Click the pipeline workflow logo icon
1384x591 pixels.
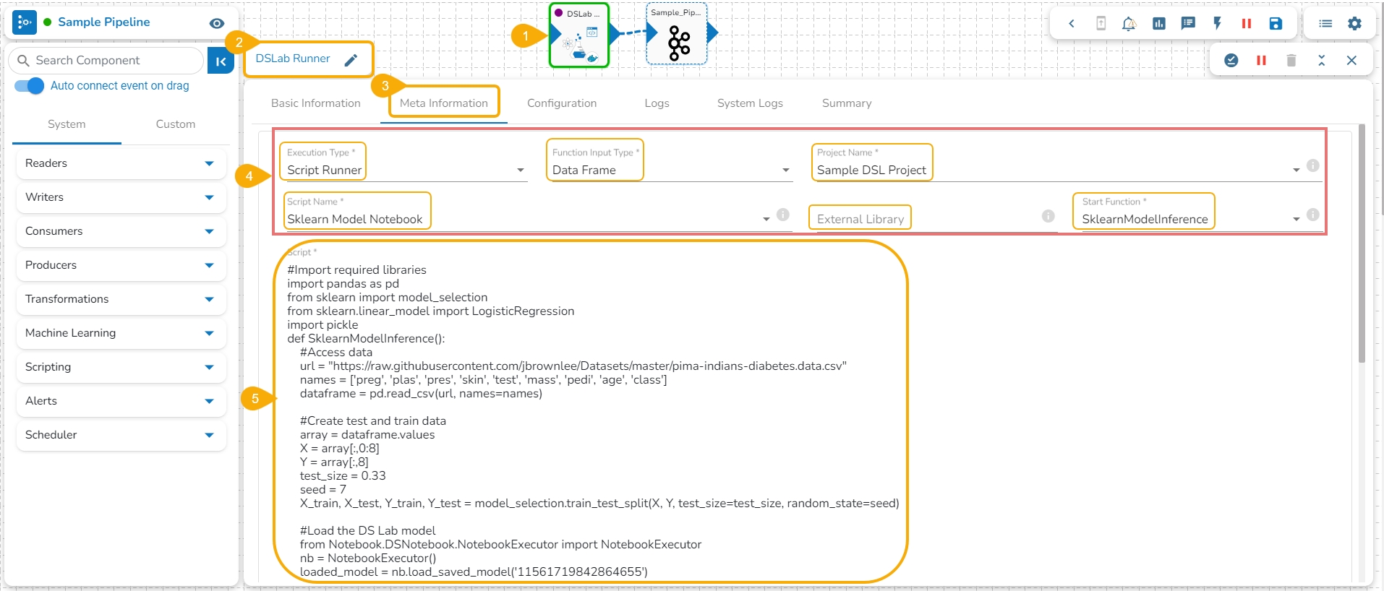[25, 22]
